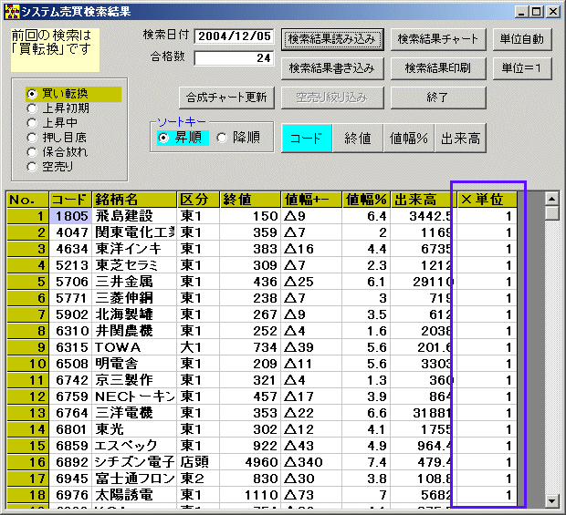
Task: Select code cell 4047
Action: pos(70,232)
